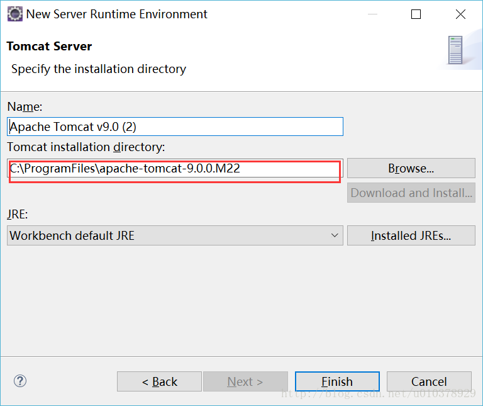Screen dimensions: 483x406
Task: Open the Browse... directory chooser
Action: [x=411, y=168]
